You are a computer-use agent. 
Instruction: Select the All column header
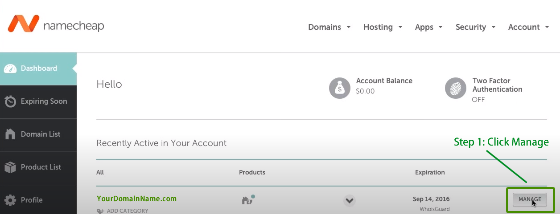point(100,172)
